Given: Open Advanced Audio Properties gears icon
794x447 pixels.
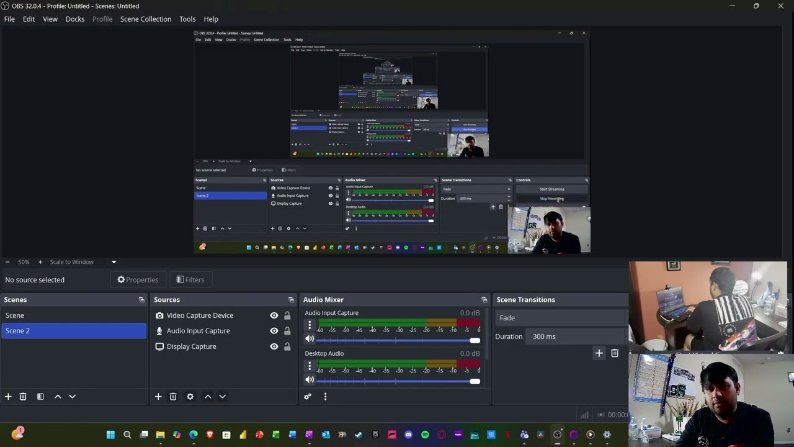Looking at the screenshot, I should [308, 397].
